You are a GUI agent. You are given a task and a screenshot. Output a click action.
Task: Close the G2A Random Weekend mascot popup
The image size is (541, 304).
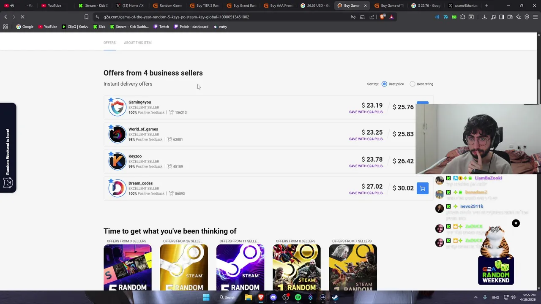(x=516, y=223)
